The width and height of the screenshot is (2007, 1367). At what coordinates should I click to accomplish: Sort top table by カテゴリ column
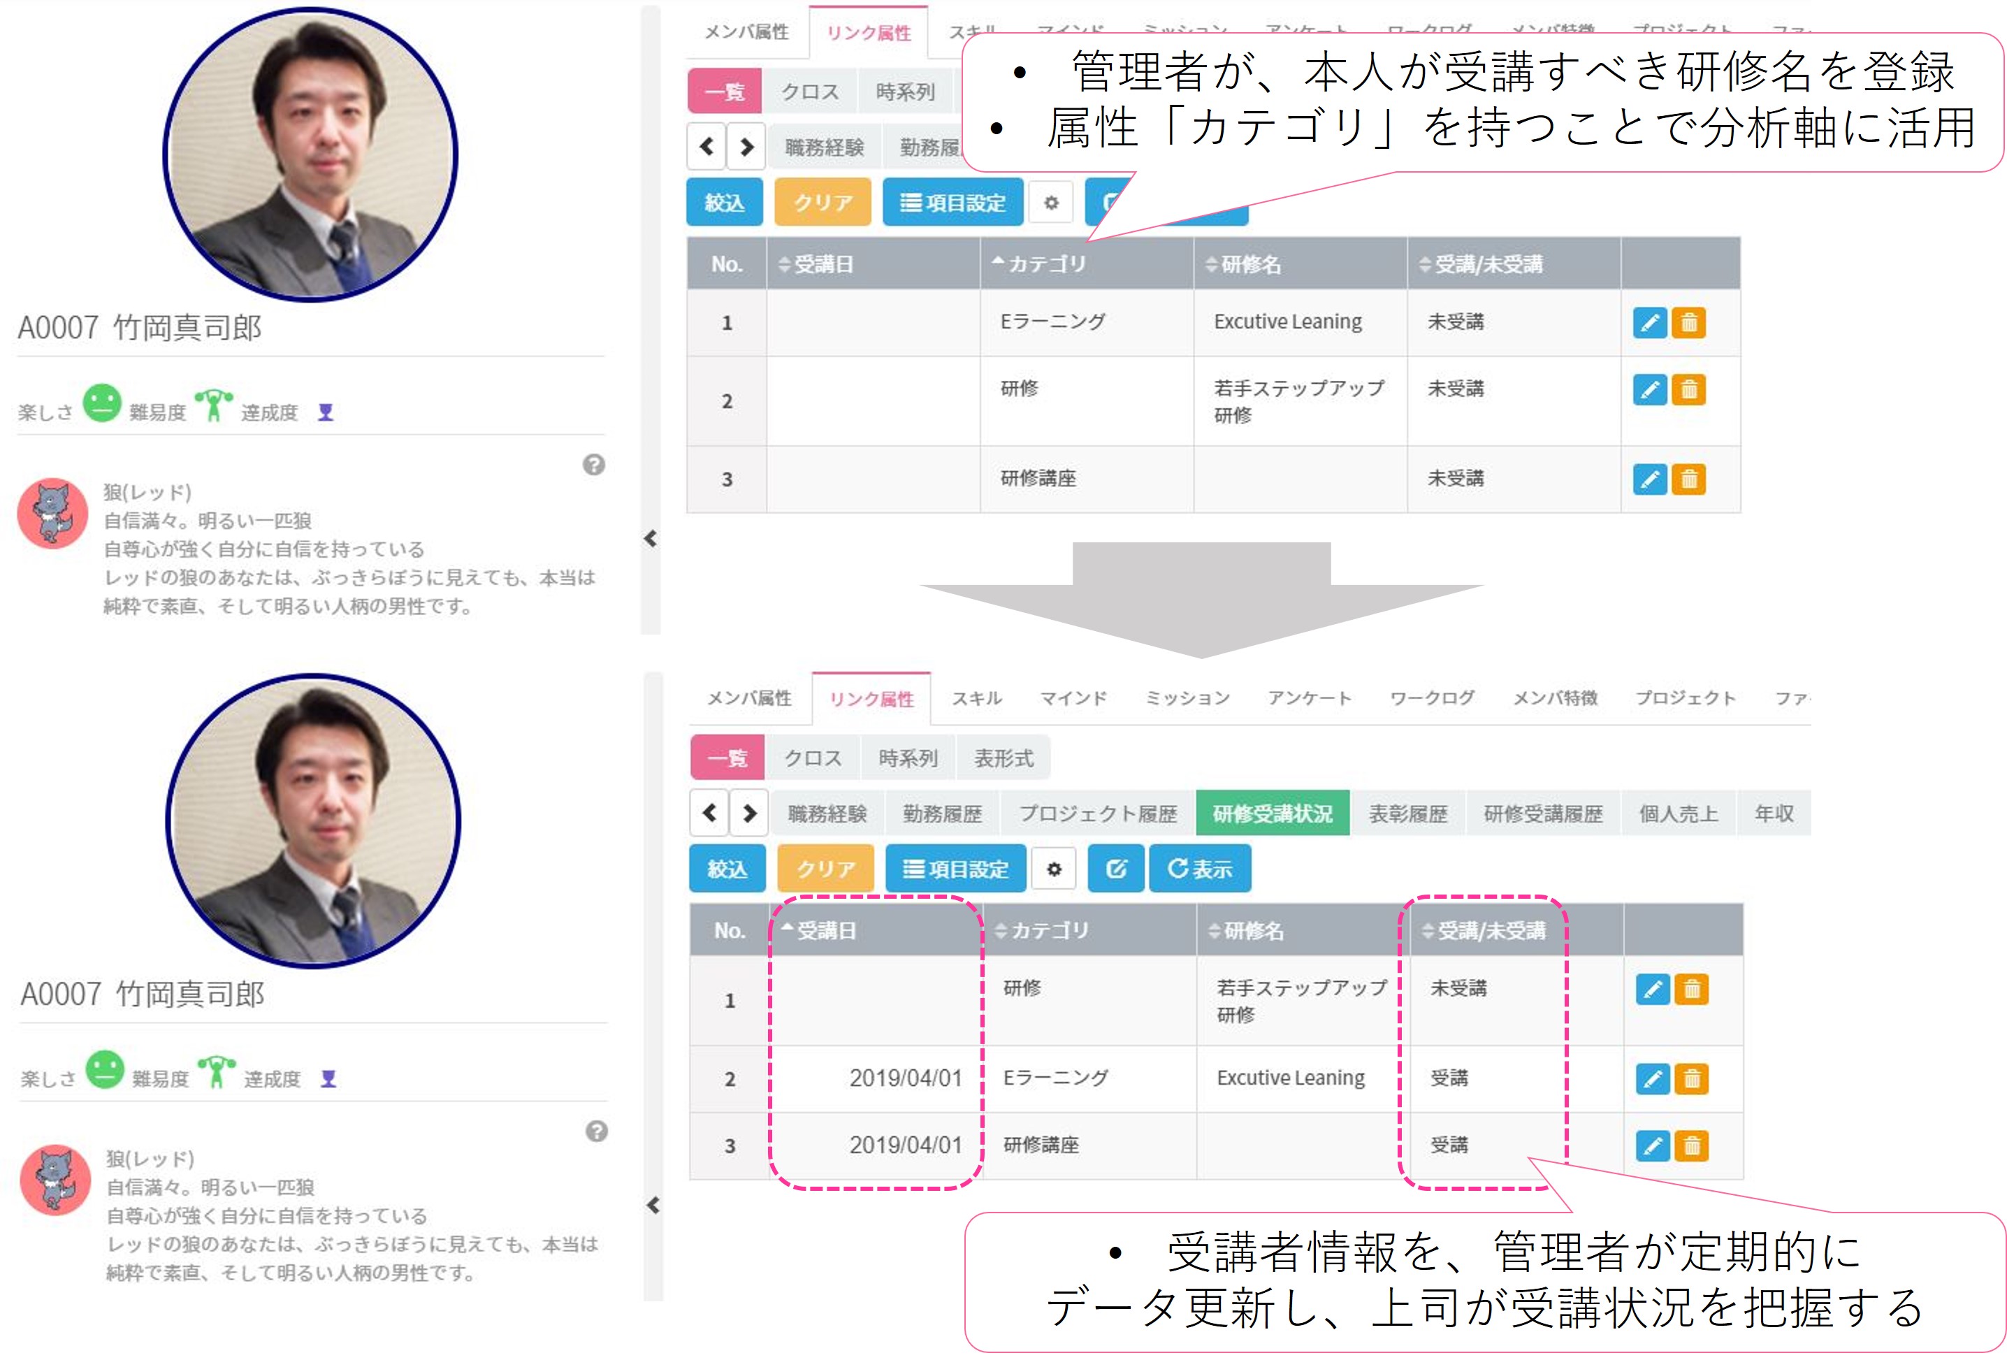[x=1045, y=264]
